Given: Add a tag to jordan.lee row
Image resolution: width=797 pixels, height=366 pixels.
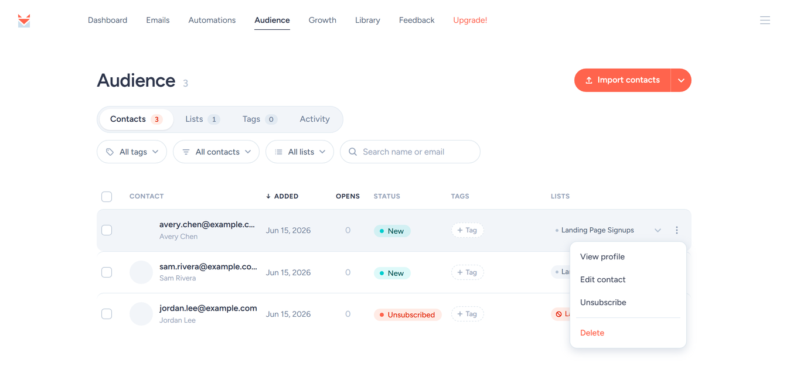Looking at the screenshot, I should 467,314.
